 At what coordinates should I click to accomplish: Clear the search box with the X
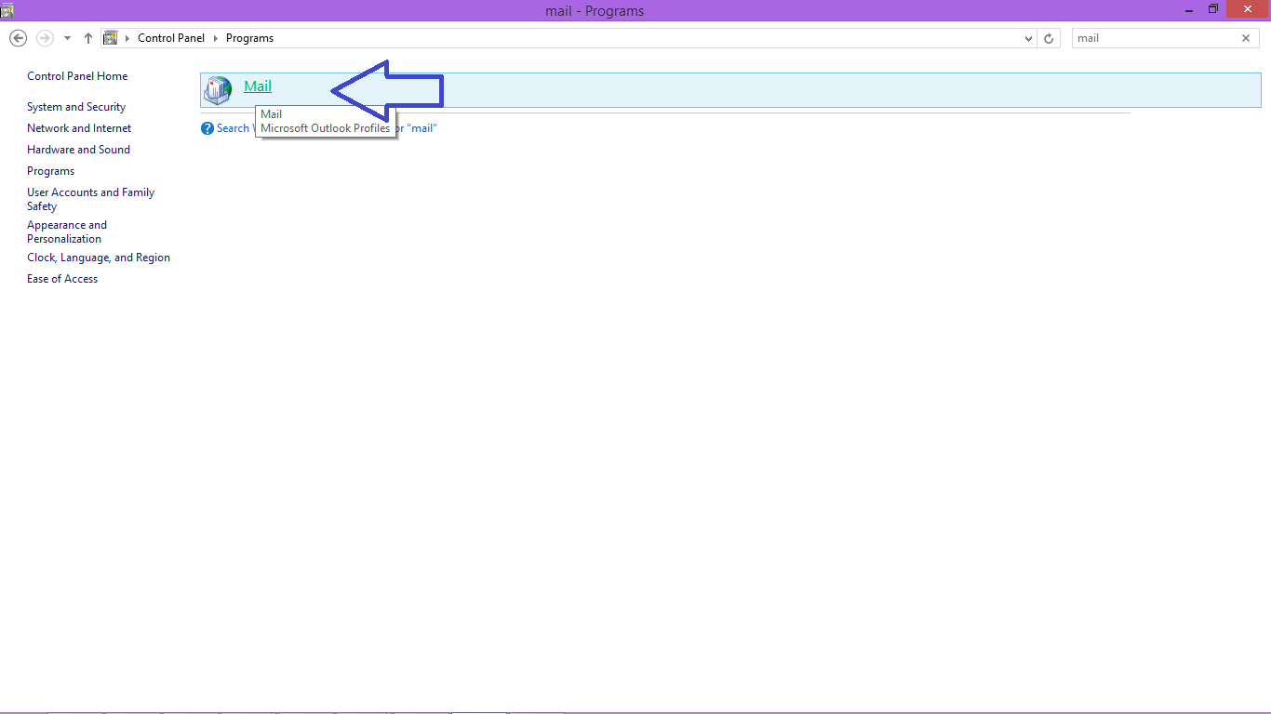1246,38
